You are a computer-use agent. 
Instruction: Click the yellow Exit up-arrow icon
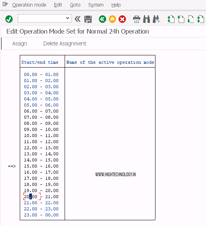tap(113, 19)
